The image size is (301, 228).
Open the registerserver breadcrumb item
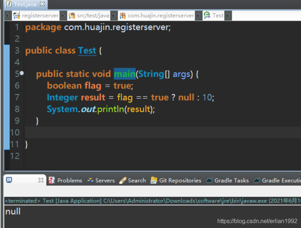[x=40, y=16]
